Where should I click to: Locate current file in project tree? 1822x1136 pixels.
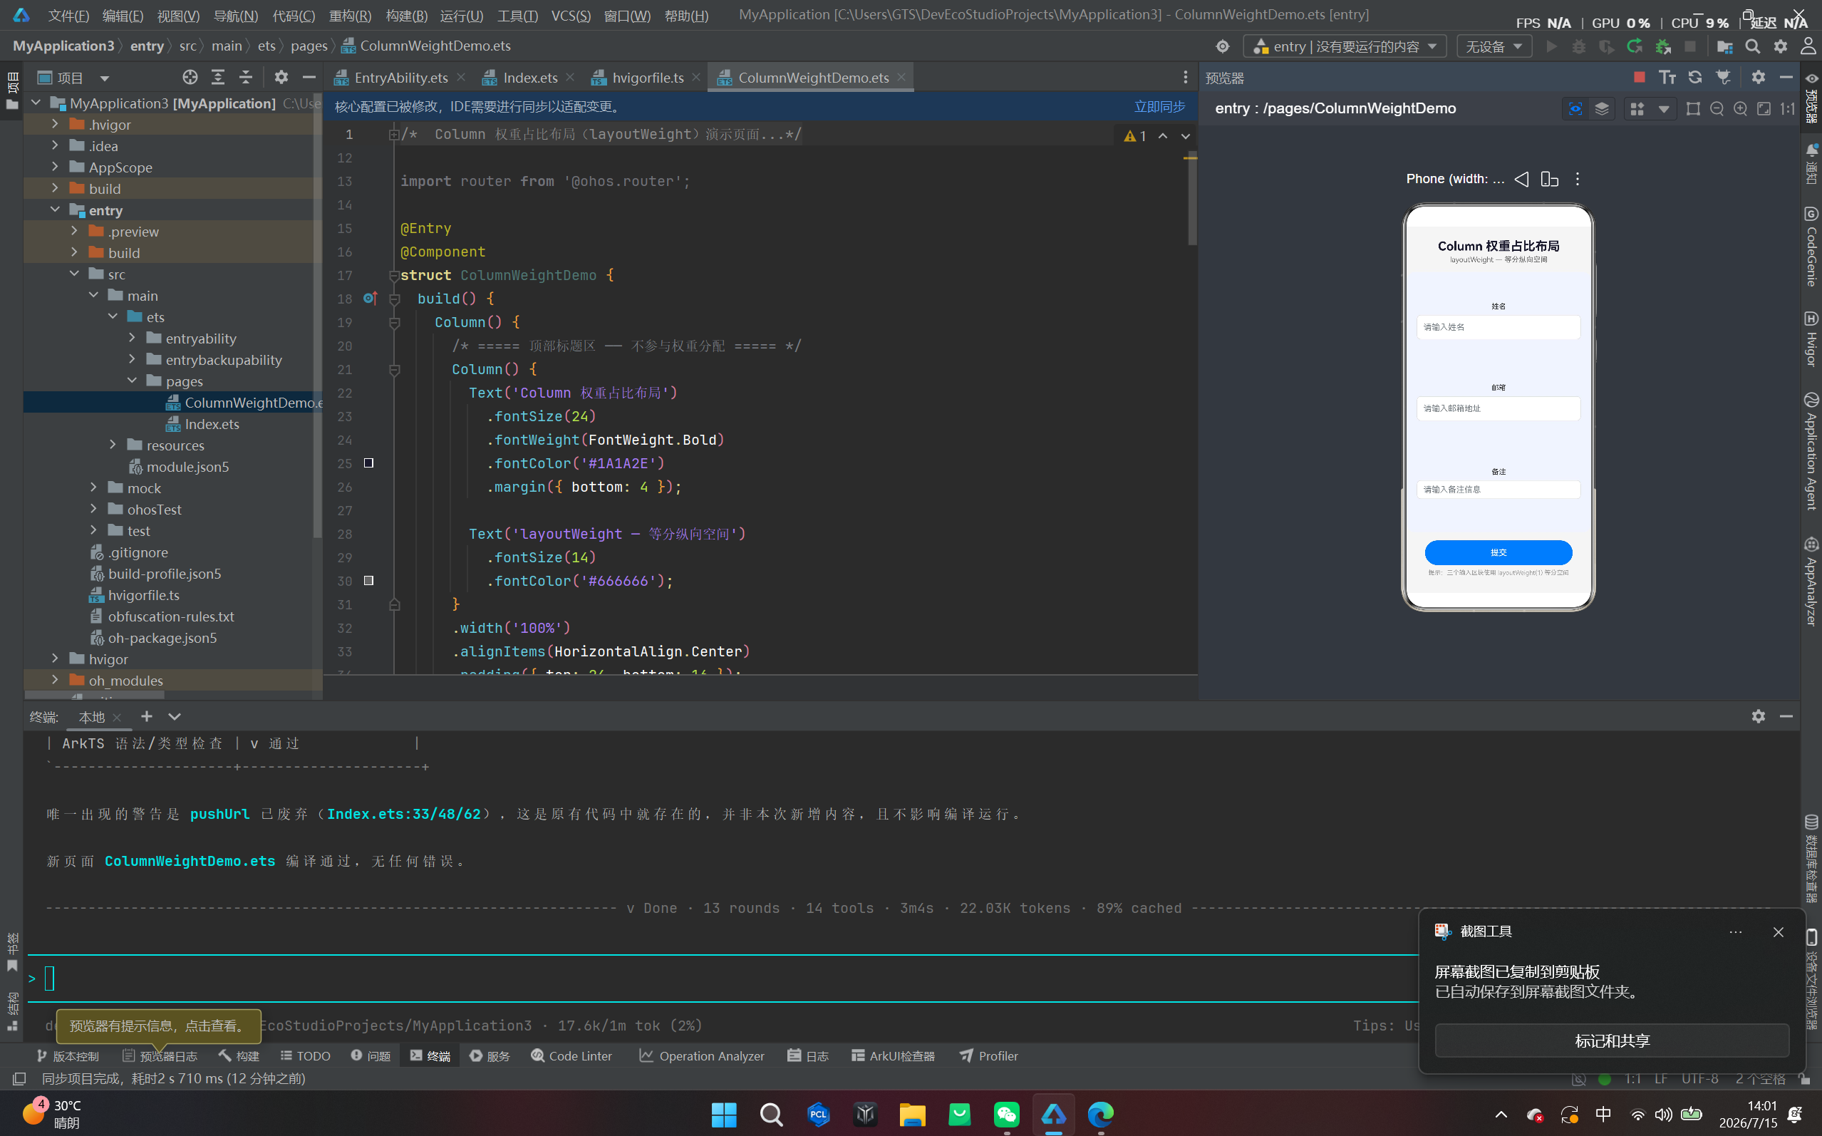(190, 78)
